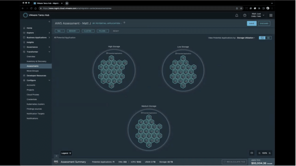Screen dimensions: 296x166
Task: Open Notifications in the sidebar
Action: click(32, 118)
